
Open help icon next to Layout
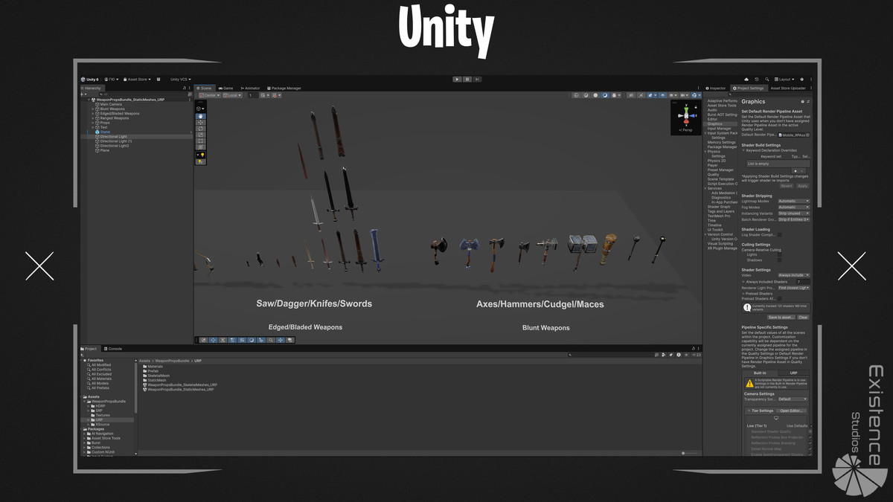[x=802, y=80]
